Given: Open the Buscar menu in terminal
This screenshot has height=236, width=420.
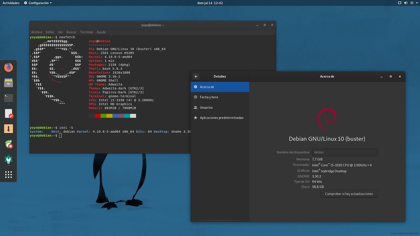Looking at the screenshot, I should click(71, 32).
